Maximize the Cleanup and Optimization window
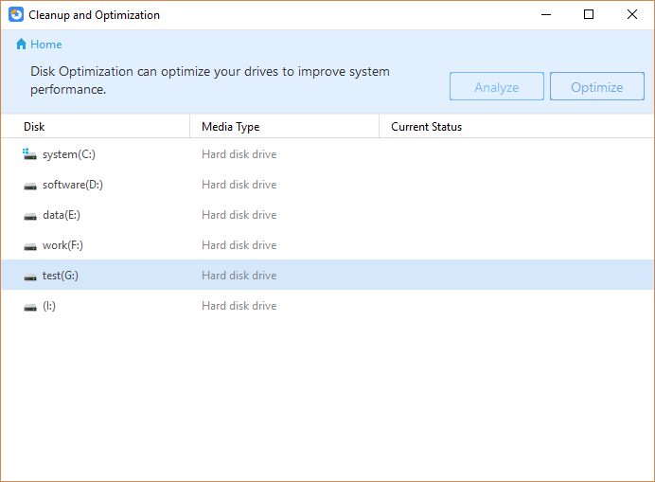 pyautogui.click(x=589, y=15)
